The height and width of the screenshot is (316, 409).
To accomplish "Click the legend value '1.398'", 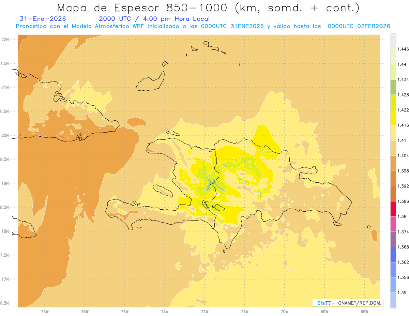I will (403, 171).
